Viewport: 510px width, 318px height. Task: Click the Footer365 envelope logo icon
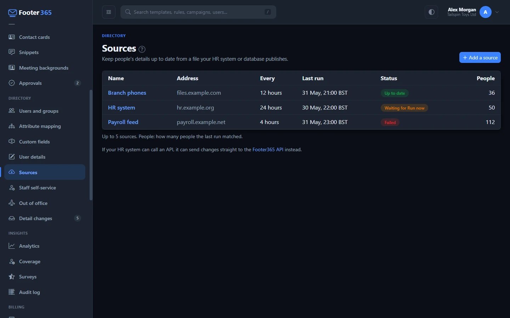point(12,13)
